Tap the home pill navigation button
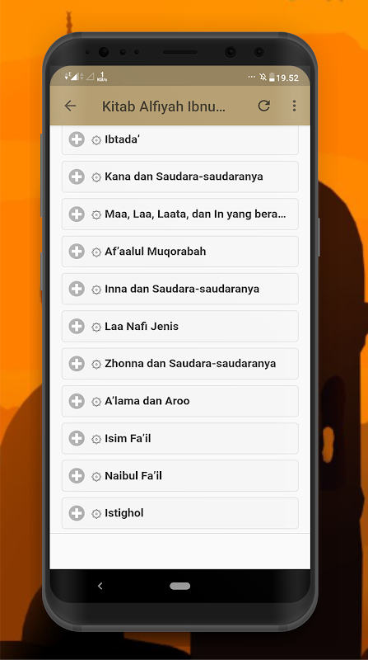Viewport: 368px width, 660px height. click(180, 586)
